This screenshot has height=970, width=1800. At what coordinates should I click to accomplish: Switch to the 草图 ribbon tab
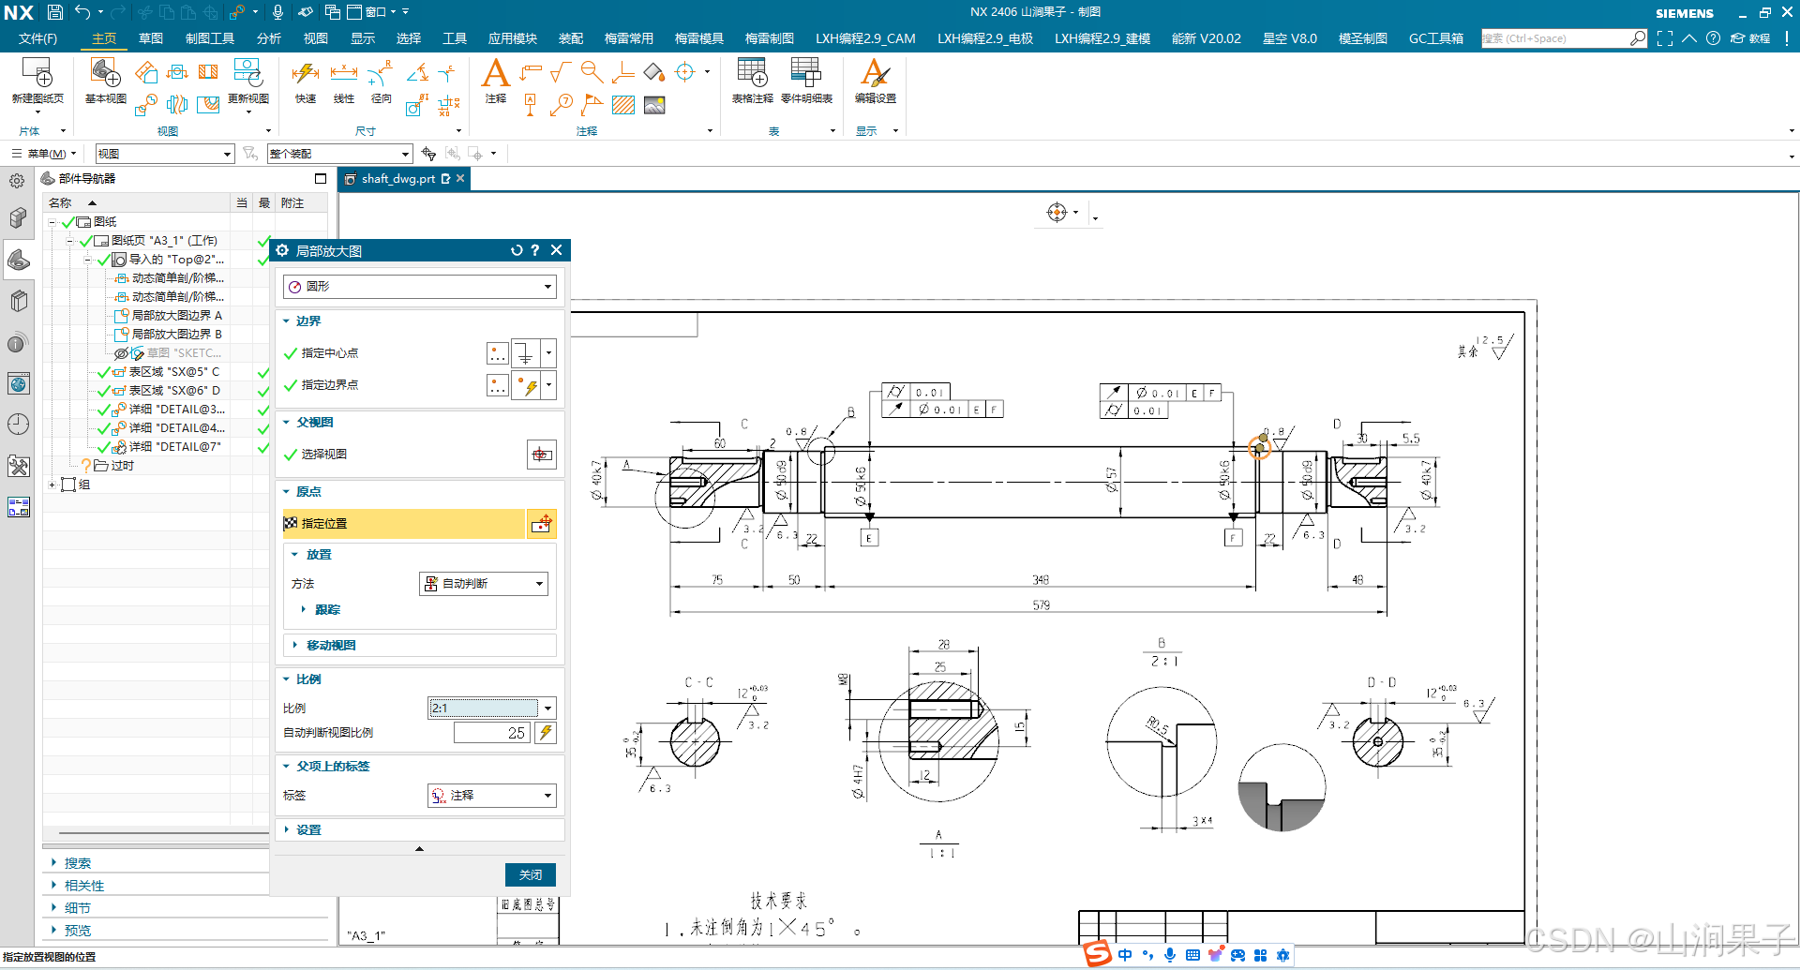[150, 38]
